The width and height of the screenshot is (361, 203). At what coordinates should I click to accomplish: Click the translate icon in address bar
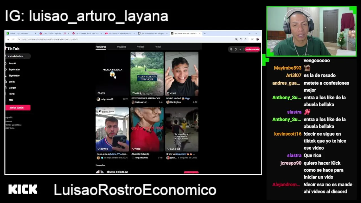coord(236,39)
